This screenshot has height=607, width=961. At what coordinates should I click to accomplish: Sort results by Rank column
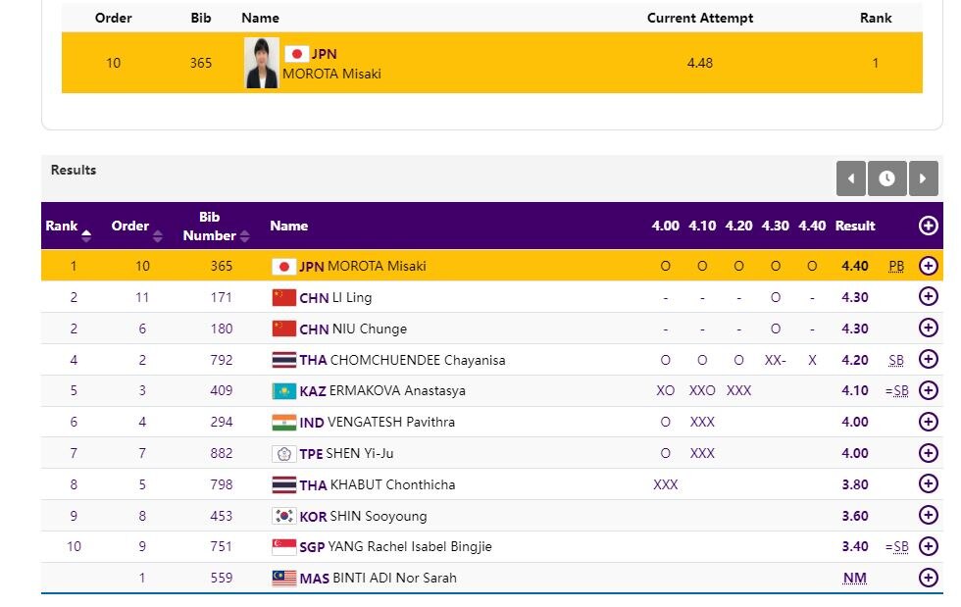point(68,228)
